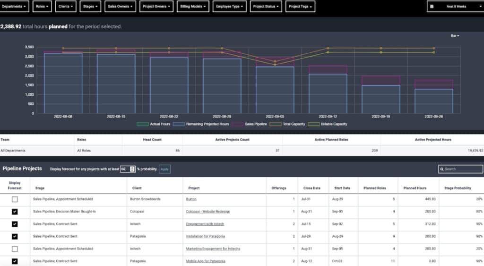Open the Mobile App for Patagonia link
Viewport: 484px width, 266px height.
(206, 261)
